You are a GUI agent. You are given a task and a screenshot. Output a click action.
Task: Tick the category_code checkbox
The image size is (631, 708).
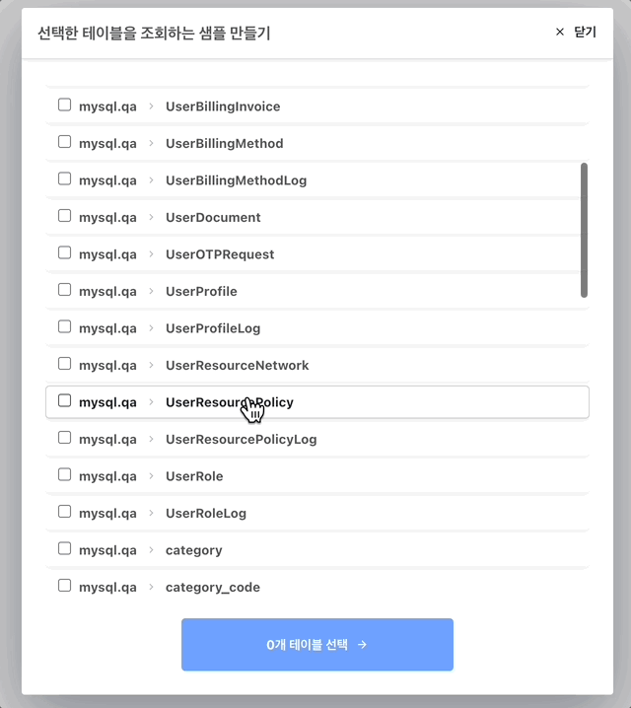64,586
